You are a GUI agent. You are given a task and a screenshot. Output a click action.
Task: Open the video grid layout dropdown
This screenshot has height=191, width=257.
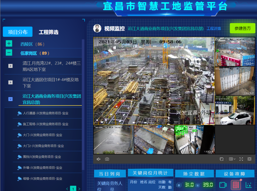pyautogui.click(x=232, y=159)
